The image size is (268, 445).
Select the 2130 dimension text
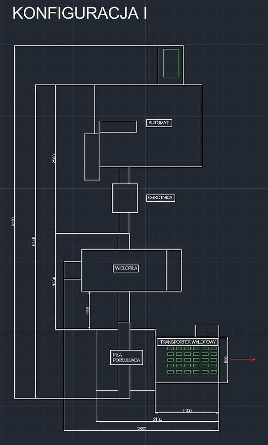pos(157,419)
